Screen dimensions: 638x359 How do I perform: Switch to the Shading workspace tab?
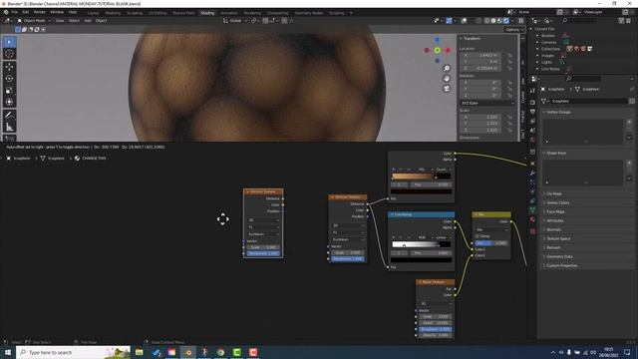click(x=207, y=13)
